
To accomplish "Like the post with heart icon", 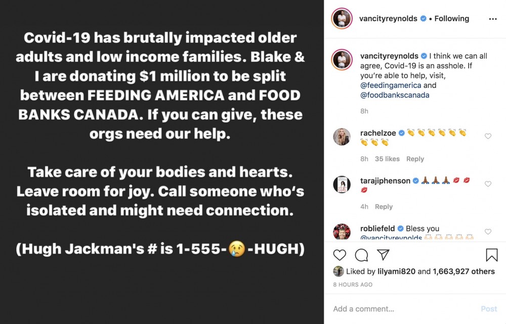I will (x=340, y=255).
